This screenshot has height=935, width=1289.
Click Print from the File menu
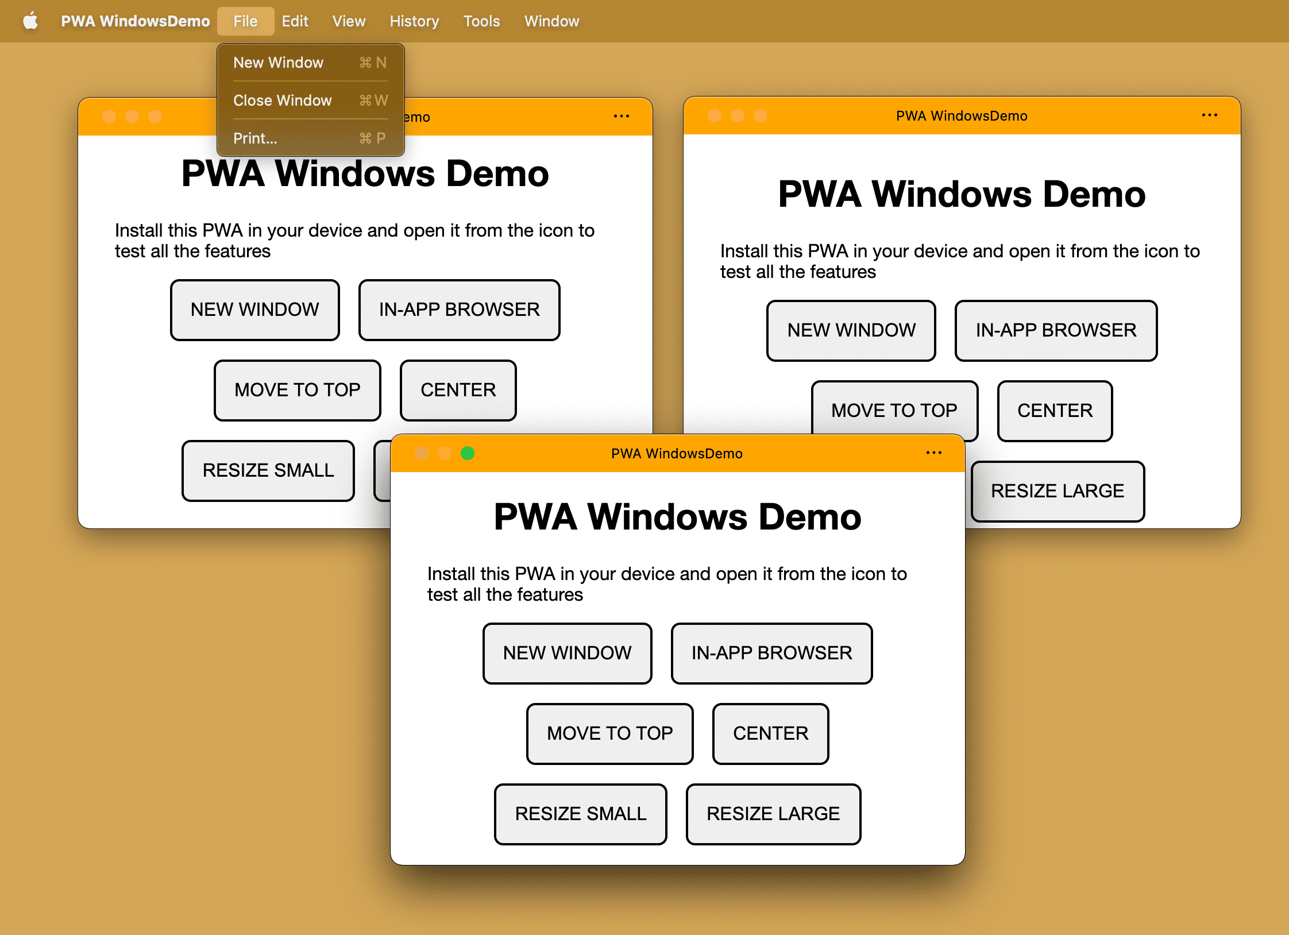tap(256, 139)
